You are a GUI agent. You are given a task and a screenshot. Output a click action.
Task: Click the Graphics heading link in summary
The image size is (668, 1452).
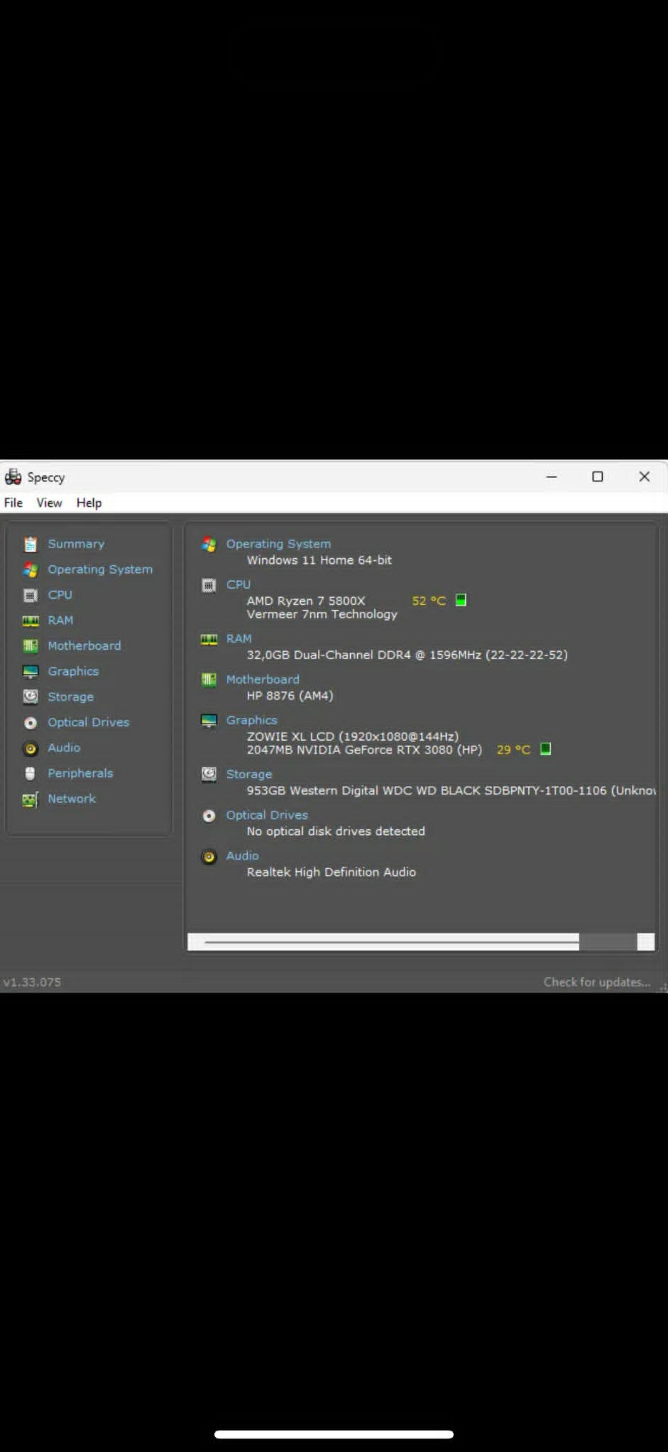click(251, 720)
